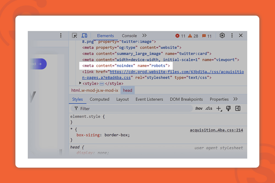
Task: Click the ellipsis badge inside the style tag
Action: click(102, 84)
